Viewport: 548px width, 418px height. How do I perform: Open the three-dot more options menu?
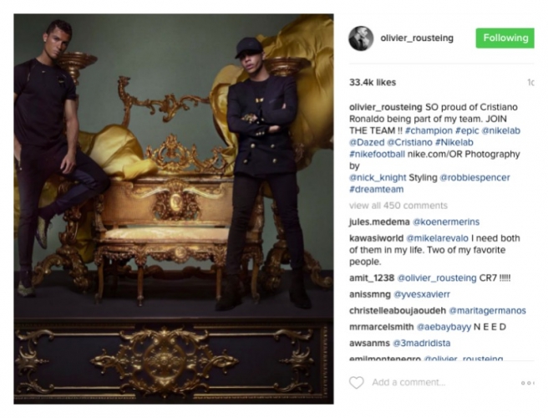528,383
